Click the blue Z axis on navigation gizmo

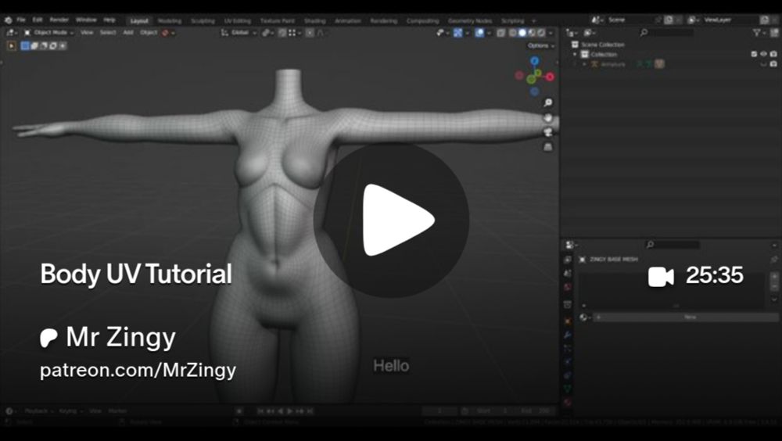pos(535,61)
